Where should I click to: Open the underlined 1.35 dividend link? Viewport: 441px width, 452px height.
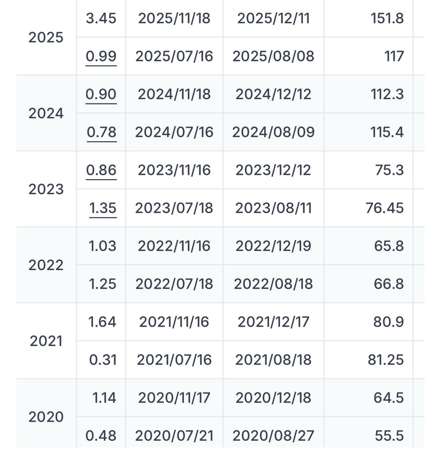[x=103, y=208]
